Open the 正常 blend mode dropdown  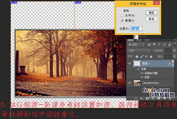(x=139, y=50)
